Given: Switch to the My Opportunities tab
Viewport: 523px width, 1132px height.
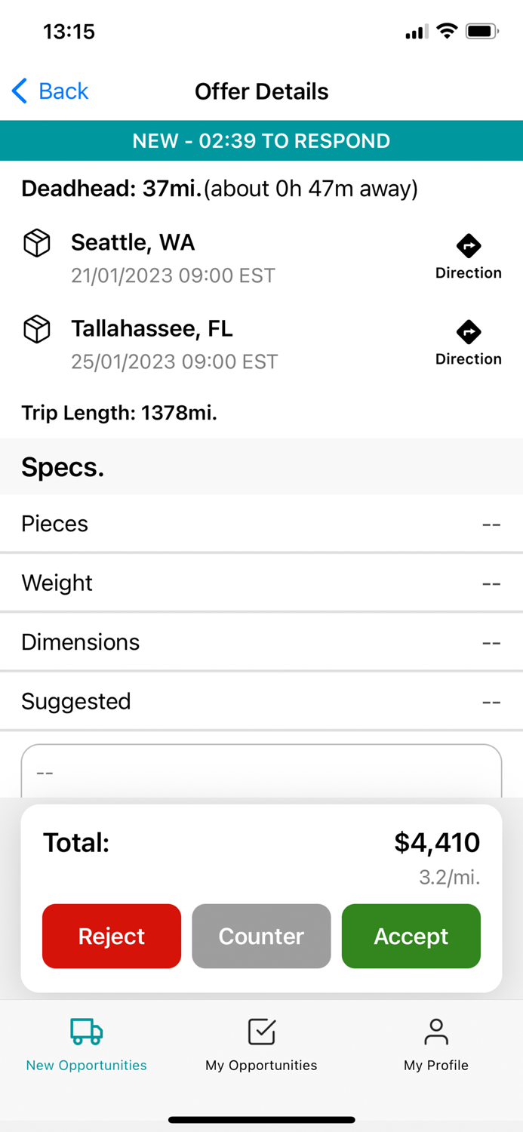Looking at the screenshot, I should [x=260, y=1046].
